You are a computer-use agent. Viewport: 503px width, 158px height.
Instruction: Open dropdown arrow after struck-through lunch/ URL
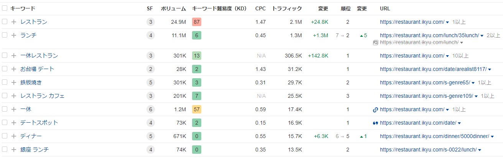(462, 43)
